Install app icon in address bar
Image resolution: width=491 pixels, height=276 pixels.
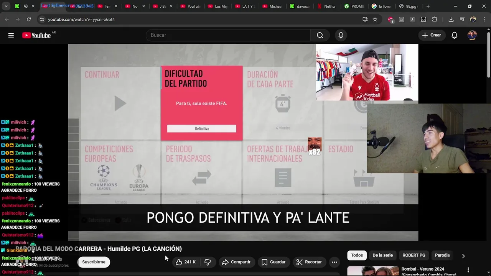tap(365, 19)
